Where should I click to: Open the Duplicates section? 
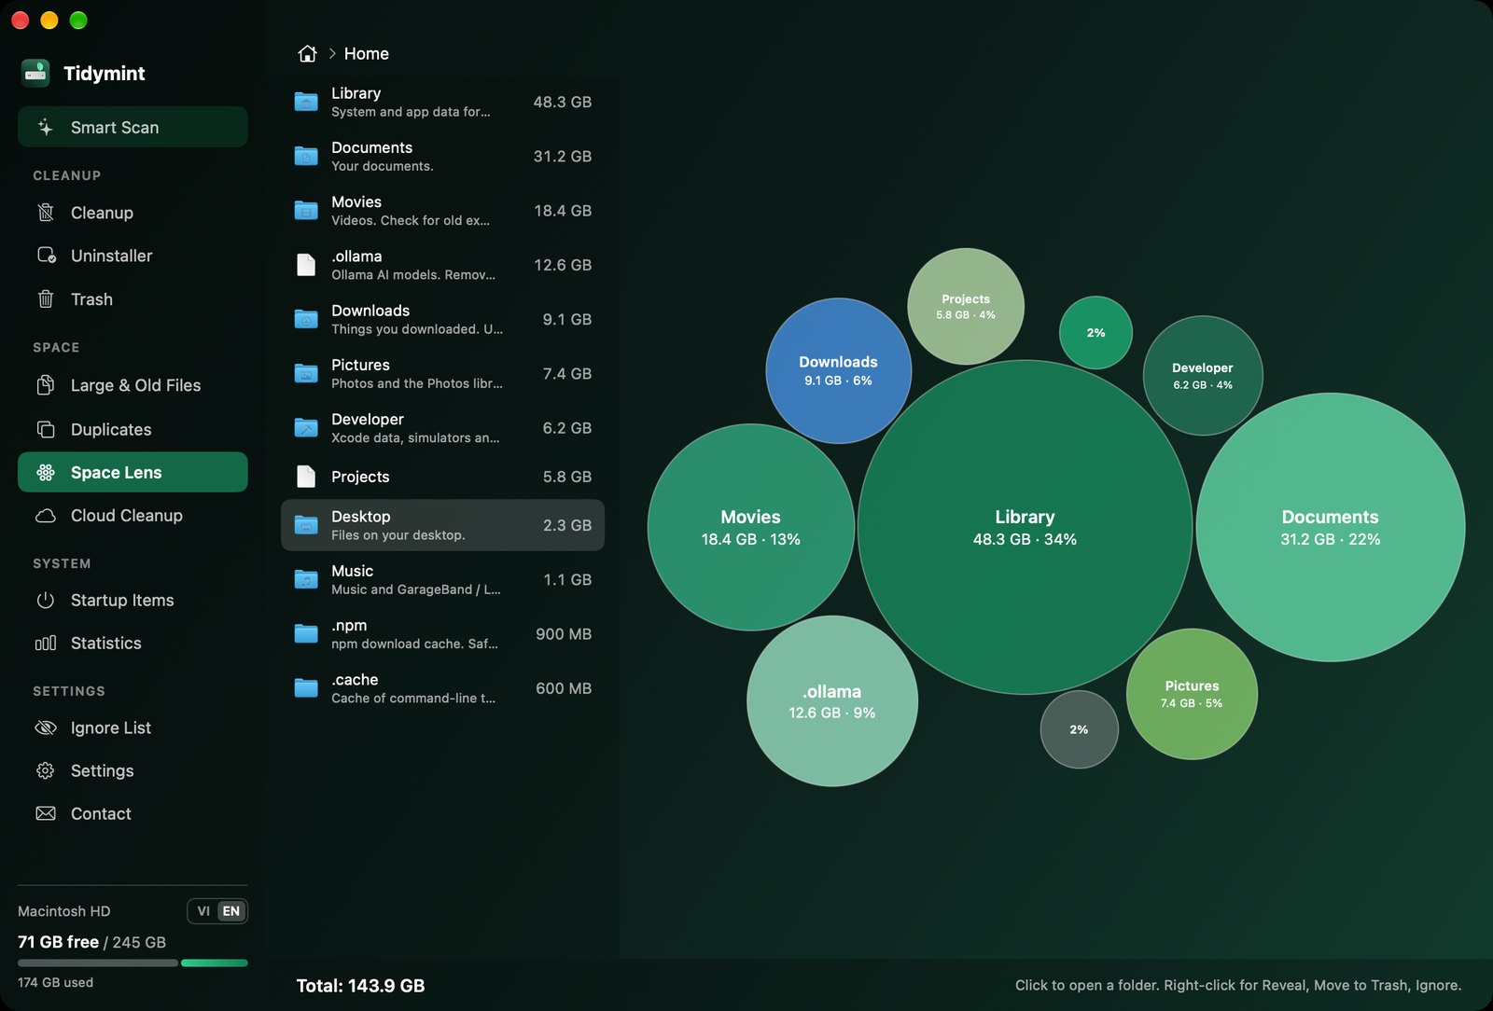tap(133, 429)
